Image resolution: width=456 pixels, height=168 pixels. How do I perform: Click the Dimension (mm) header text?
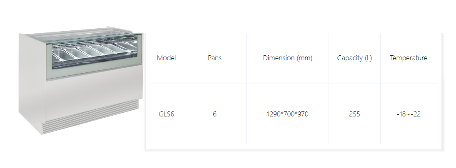click(287, 58)
